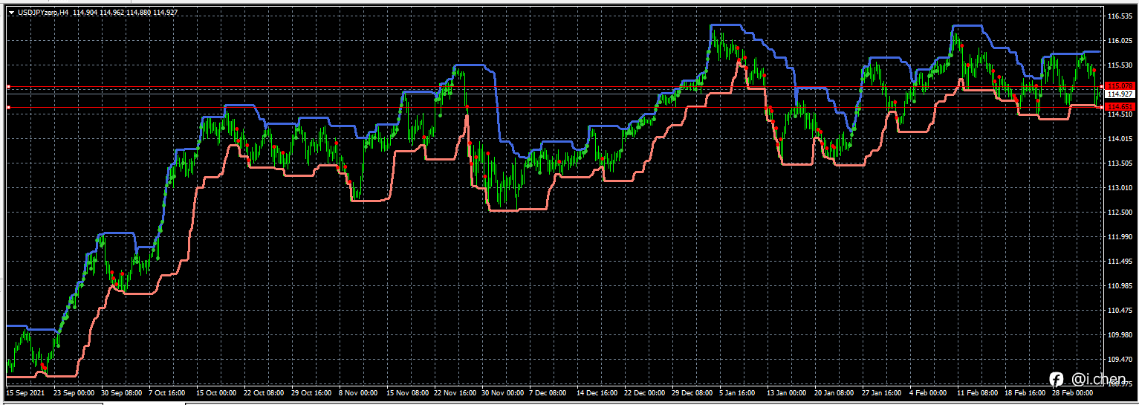Click the 14 Dec 16:00 time label
The image size is (1139, 405).
click(597, 392)
